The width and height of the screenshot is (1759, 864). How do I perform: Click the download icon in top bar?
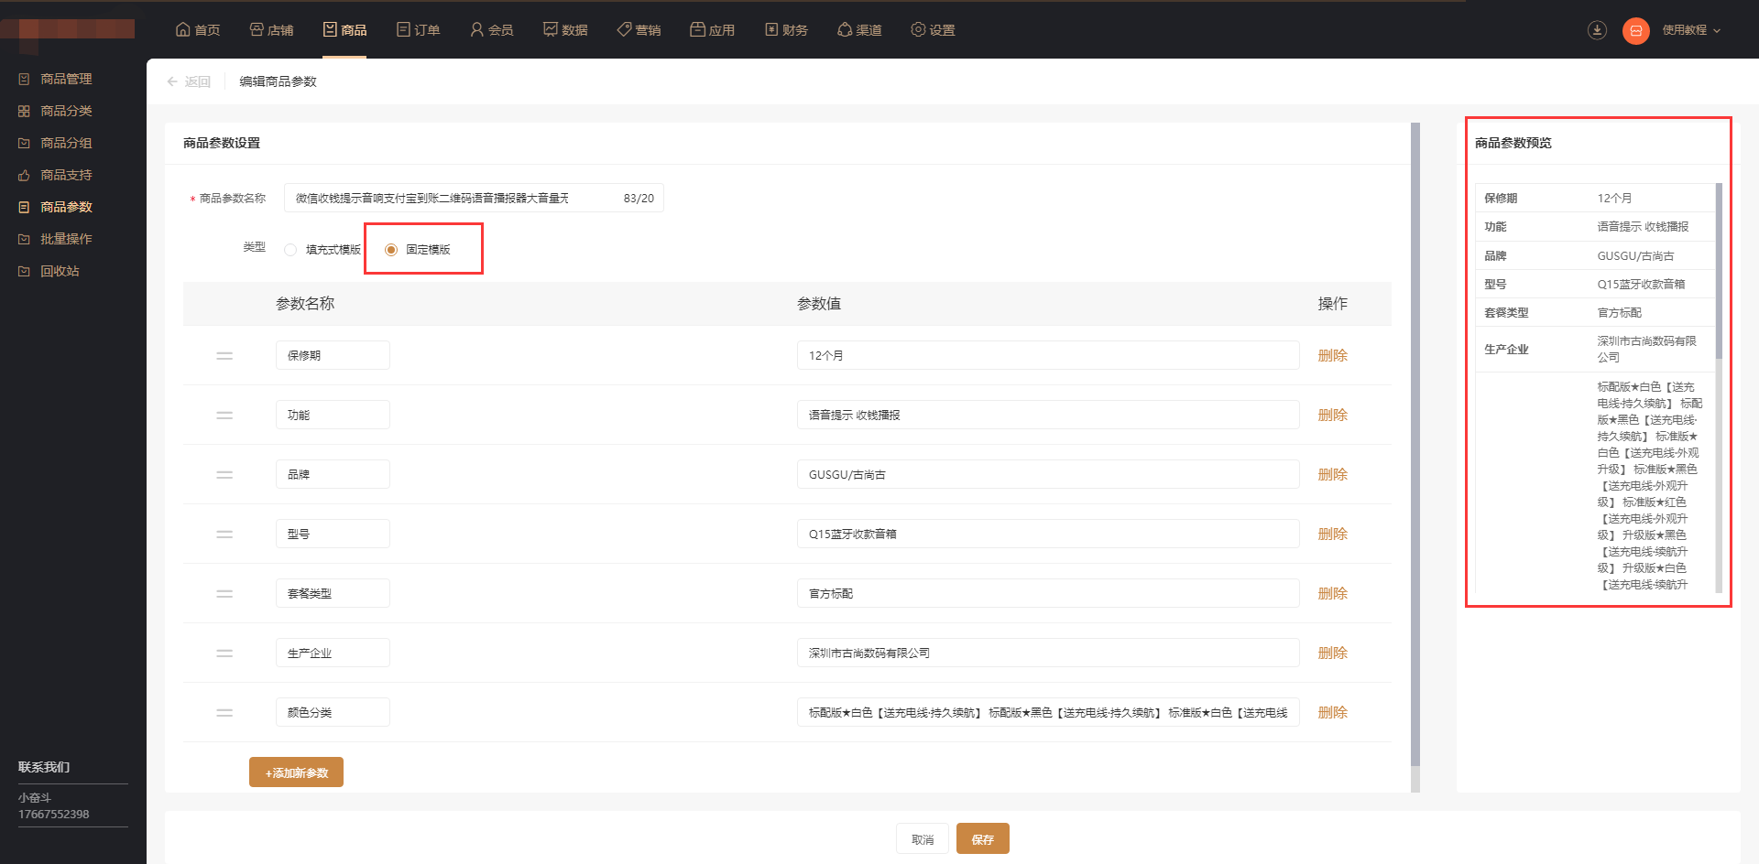pos(1597,30)
